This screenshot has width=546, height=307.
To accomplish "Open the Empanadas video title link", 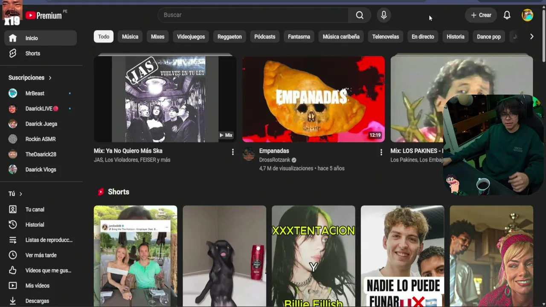I will [x=274, y=151].
